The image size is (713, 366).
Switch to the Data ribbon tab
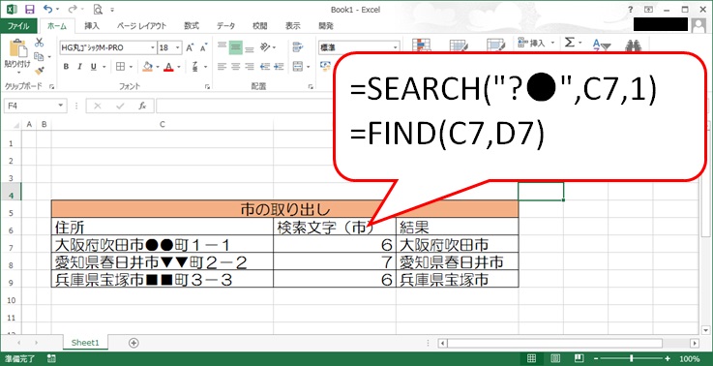click(225, 26)
